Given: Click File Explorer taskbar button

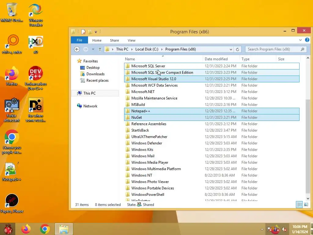Looking at the screenshot, I should click(x=64, y=229).
